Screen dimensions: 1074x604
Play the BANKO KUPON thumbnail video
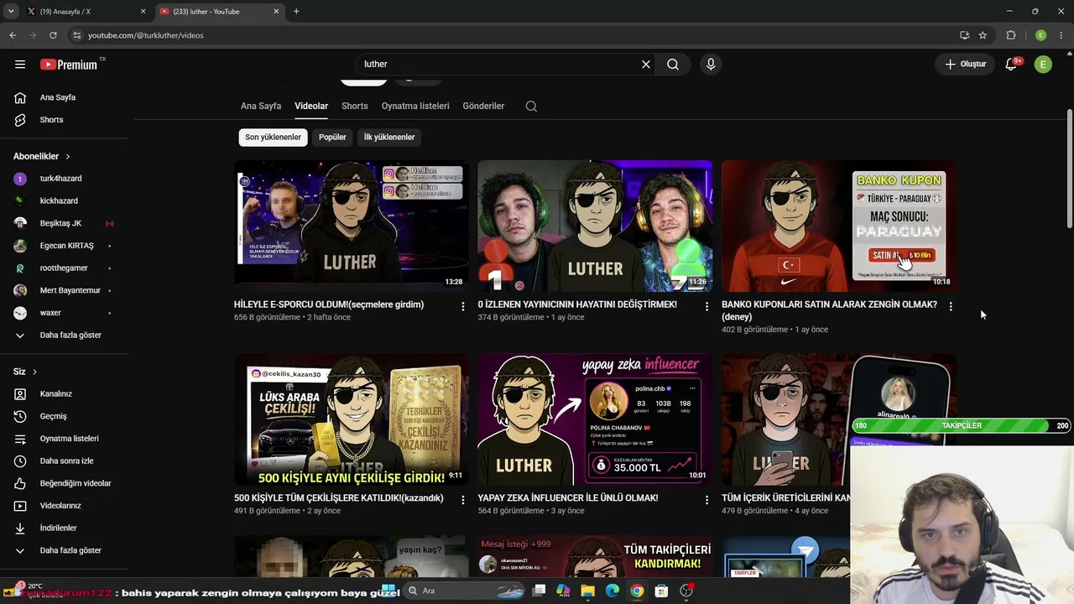tap(838, 226)
